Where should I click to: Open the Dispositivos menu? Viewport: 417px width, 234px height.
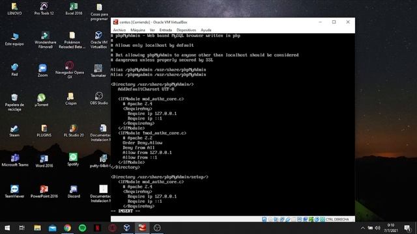pyautogui.click(x=186, y=30)
